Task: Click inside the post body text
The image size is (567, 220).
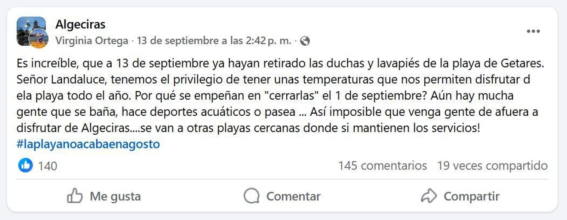Action: 248,95
